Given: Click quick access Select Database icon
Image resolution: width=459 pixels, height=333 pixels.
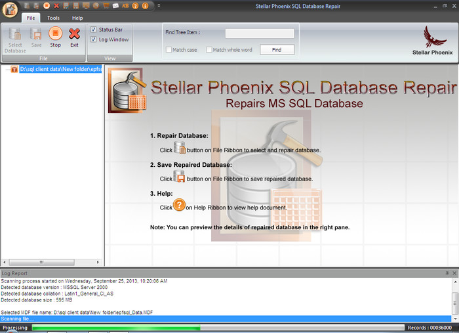Looking at the screenshot, I should (27, 5).
